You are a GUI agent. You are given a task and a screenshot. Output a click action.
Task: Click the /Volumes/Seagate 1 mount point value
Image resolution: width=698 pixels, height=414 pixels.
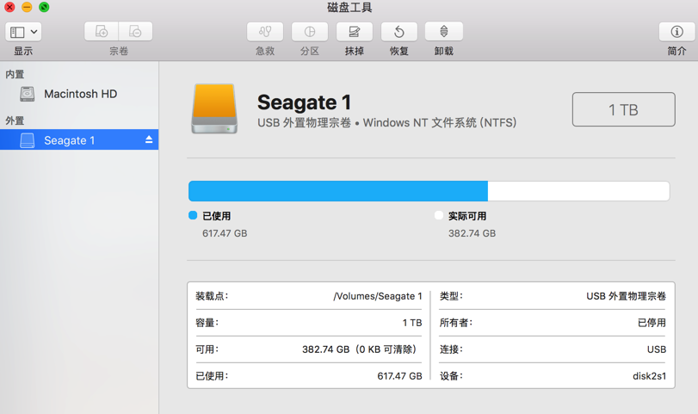point(377,296)
